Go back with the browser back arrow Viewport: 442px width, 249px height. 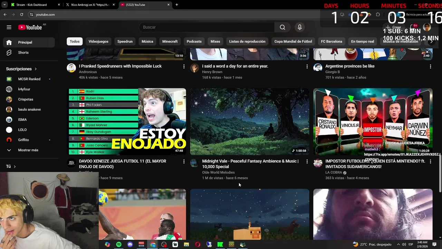pyautogui.click(x=5, y=15)
